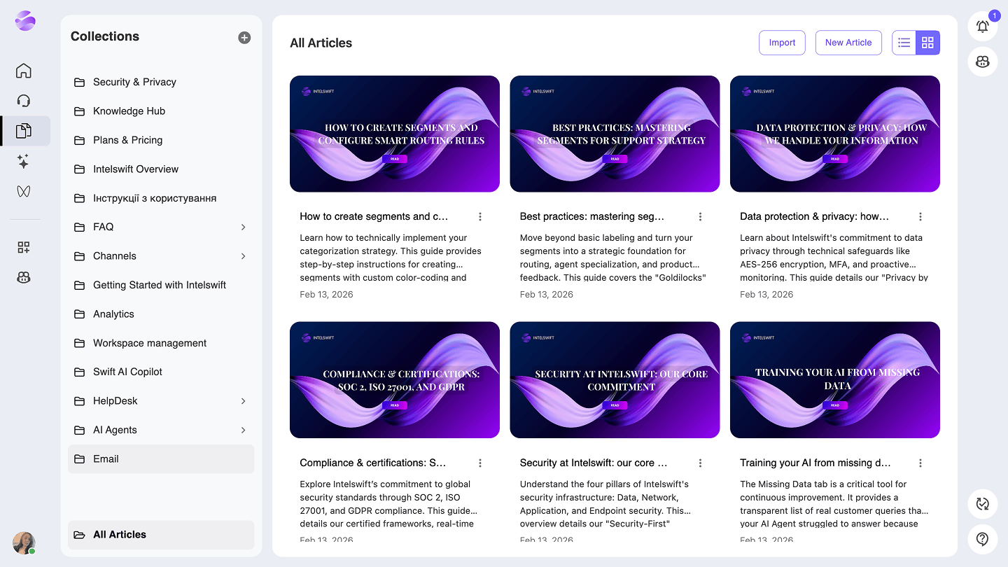Open the Home dashboard icon
The height and width of the screenshot is (567, 1008).
click(x=23, y=71)
